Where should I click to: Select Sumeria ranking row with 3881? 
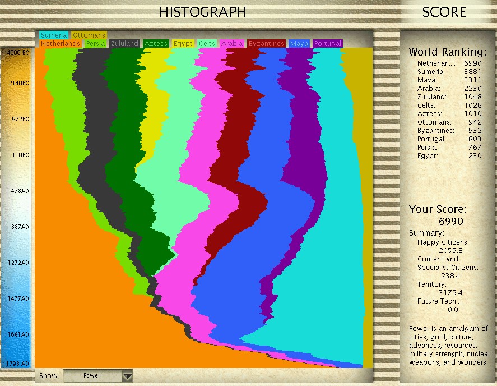pyautogui.click(x=449, y=72)
